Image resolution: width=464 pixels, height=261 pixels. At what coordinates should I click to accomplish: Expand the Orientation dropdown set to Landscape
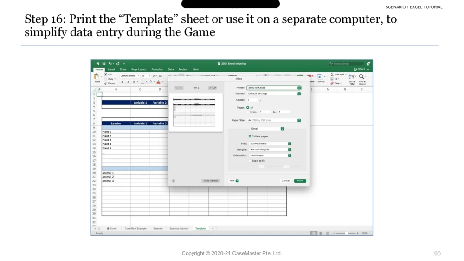tap(270, 155)
